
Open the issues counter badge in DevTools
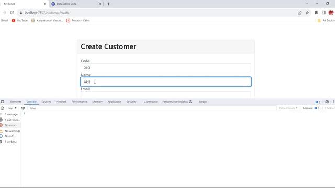pos(318,102)
